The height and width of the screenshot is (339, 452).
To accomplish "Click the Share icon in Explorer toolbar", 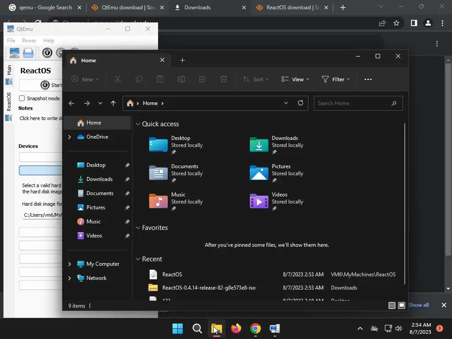I will click(203, 79).
